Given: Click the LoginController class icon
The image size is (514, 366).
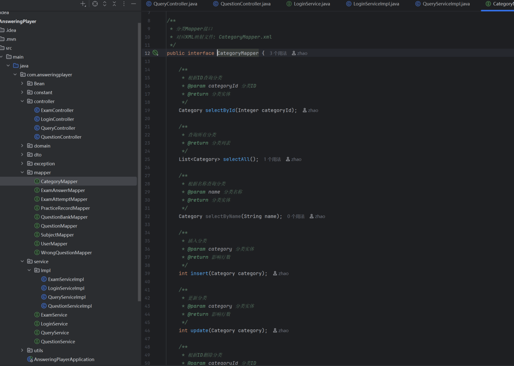Looking at the screenshot, I should [x=37, y=119].
